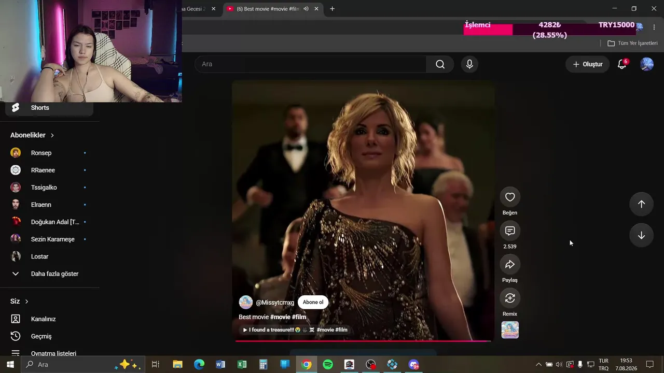The image size is (664, 373).
Task: Open Kanalınız in the sidebar
Action: coord(49,319)
